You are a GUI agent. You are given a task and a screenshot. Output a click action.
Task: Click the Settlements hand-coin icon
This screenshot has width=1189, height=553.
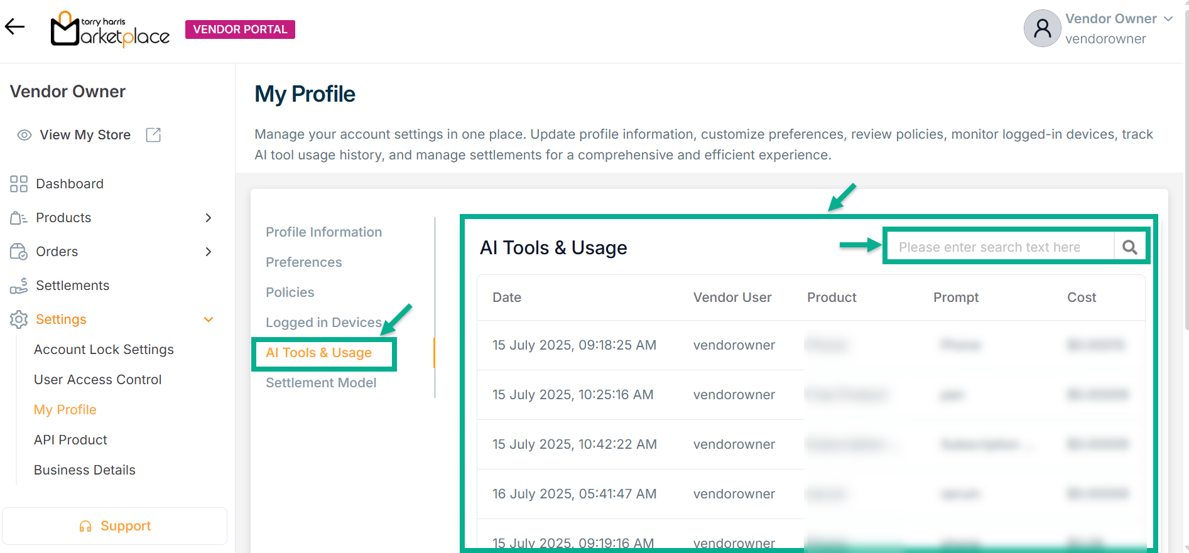pos(19,286)
